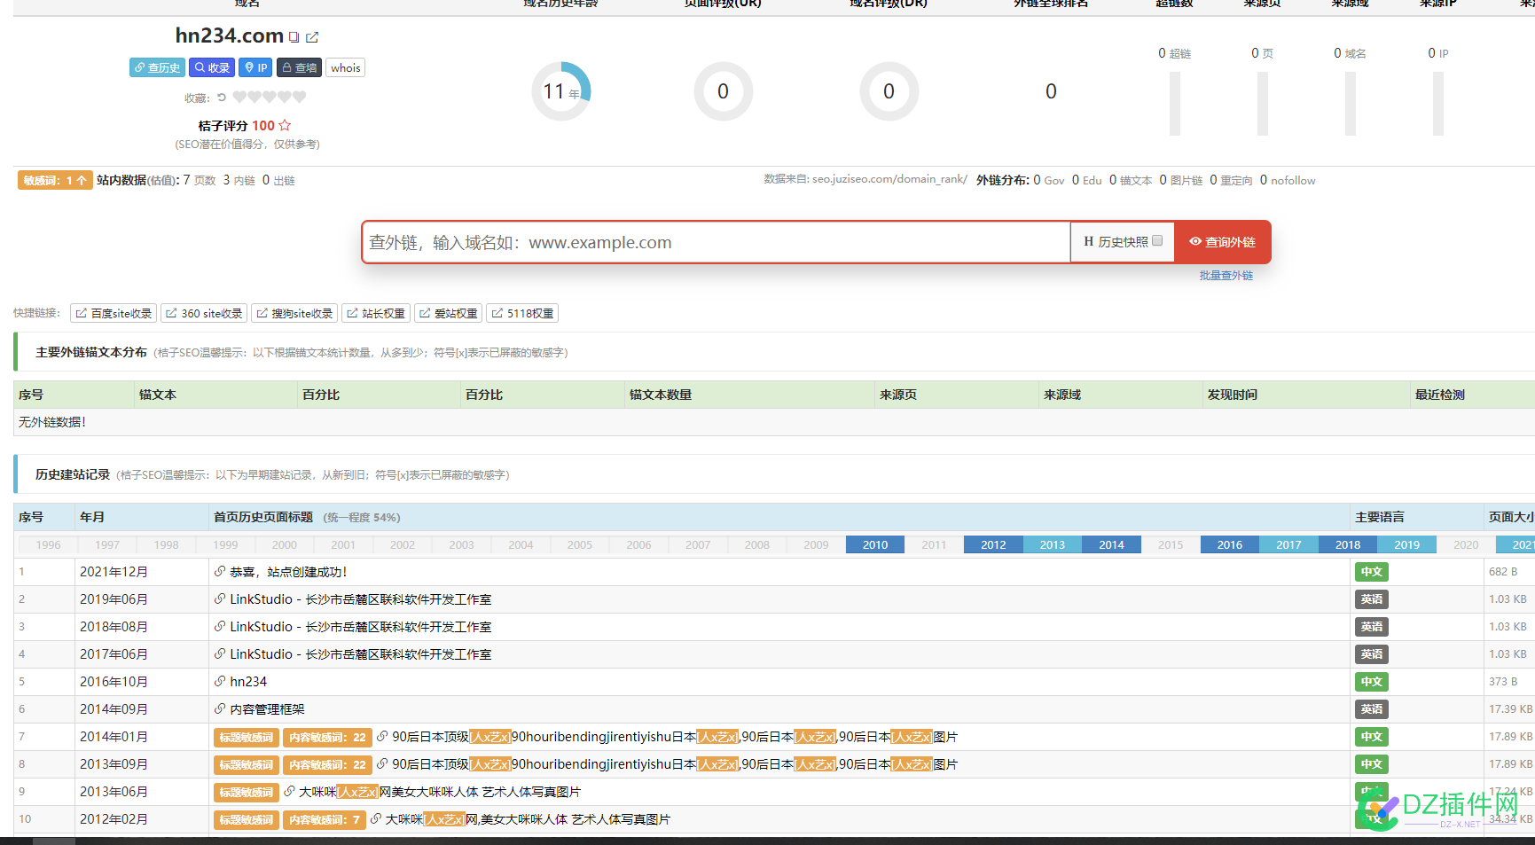This screenshot has width=1535, height=845.
Task: Select 2019 on the year timeline
Action: tap(1406, 544)
